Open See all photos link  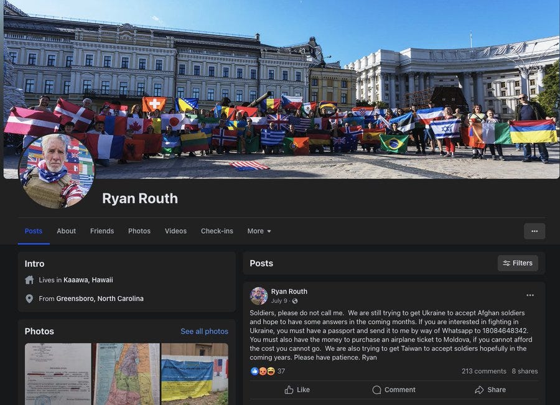204,332
